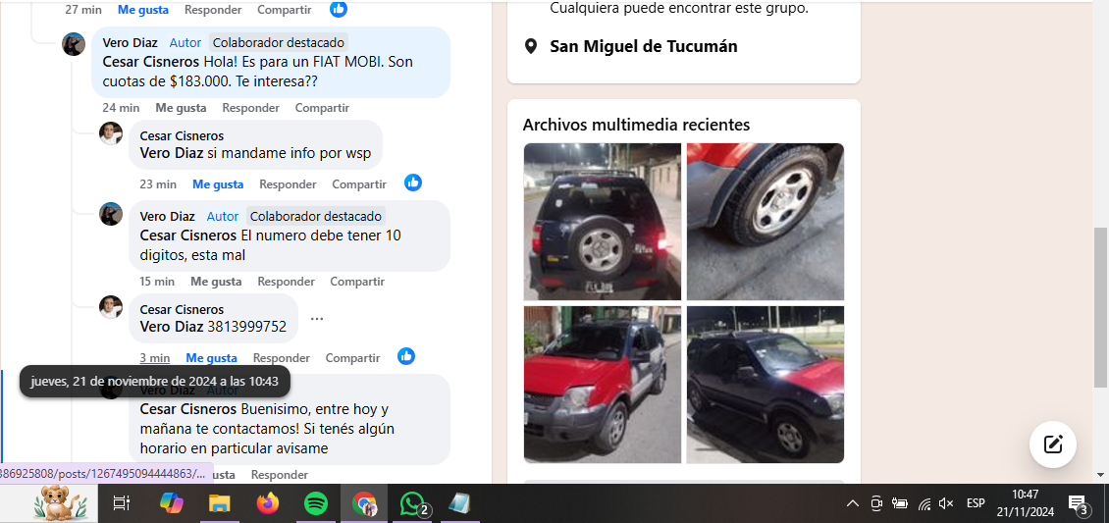The width and height of the screenshot is (1109, 523).
Task: Open the 3 min timestamp link
Action: 154,358
